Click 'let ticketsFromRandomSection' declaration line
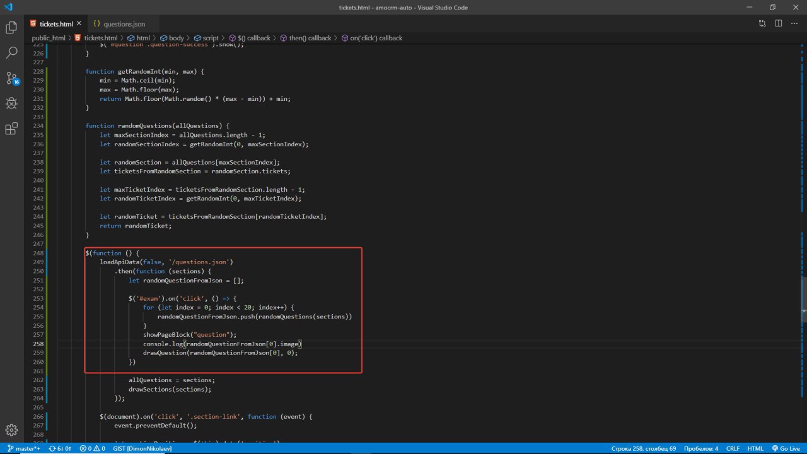 click(195, 172)
